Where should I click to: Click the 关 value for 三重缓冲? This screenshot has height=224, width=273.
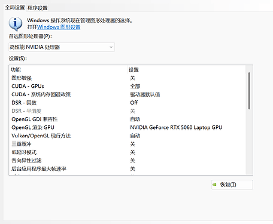coord(133,144)
